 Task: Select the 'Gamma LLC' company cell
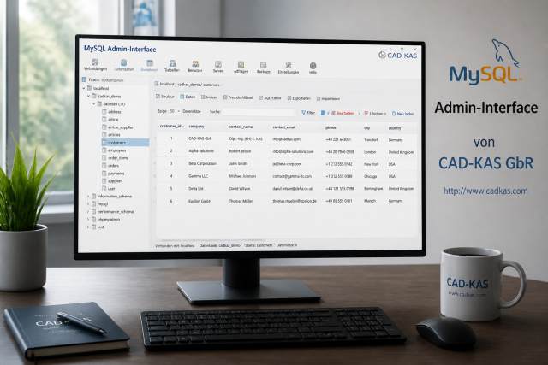pos(198,176)
